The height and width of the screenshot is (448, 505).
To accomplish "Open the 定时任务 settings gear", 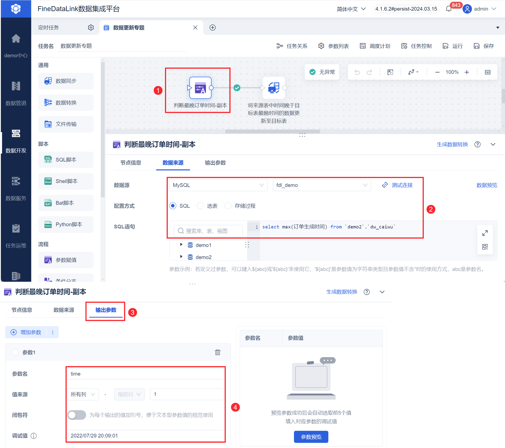I will (91, 27).
